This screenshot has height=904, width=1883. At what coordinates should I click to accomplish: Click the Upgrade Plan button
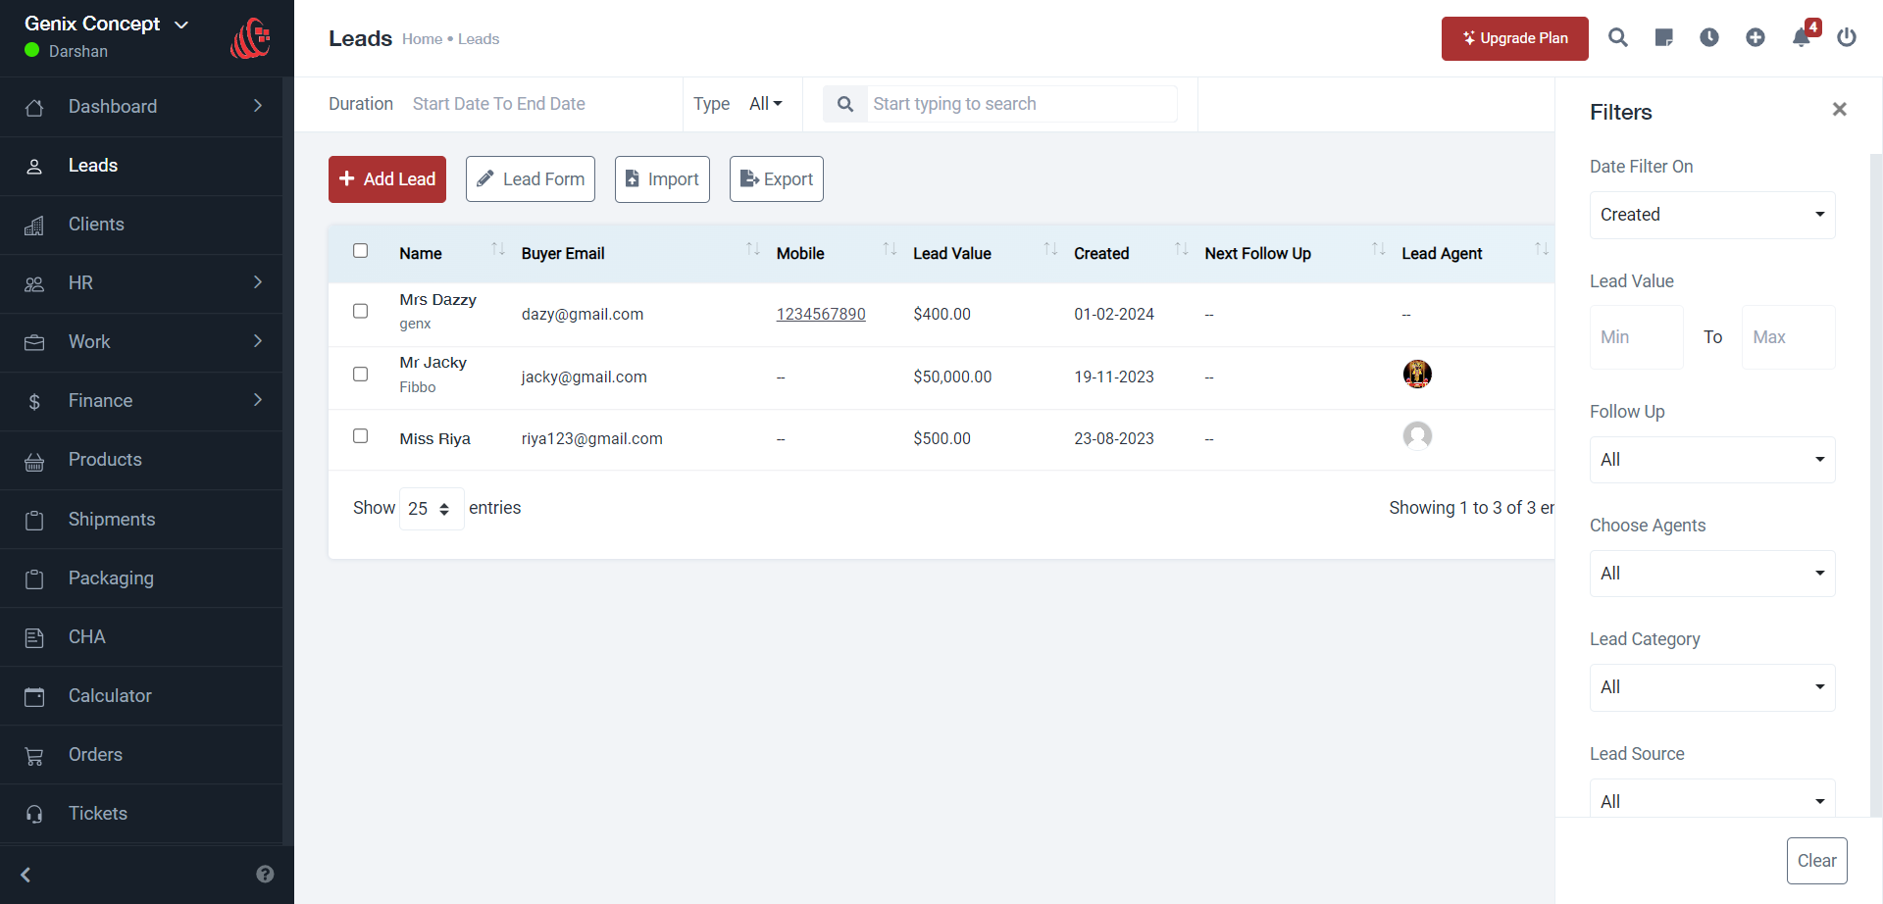coord(1515,38)
